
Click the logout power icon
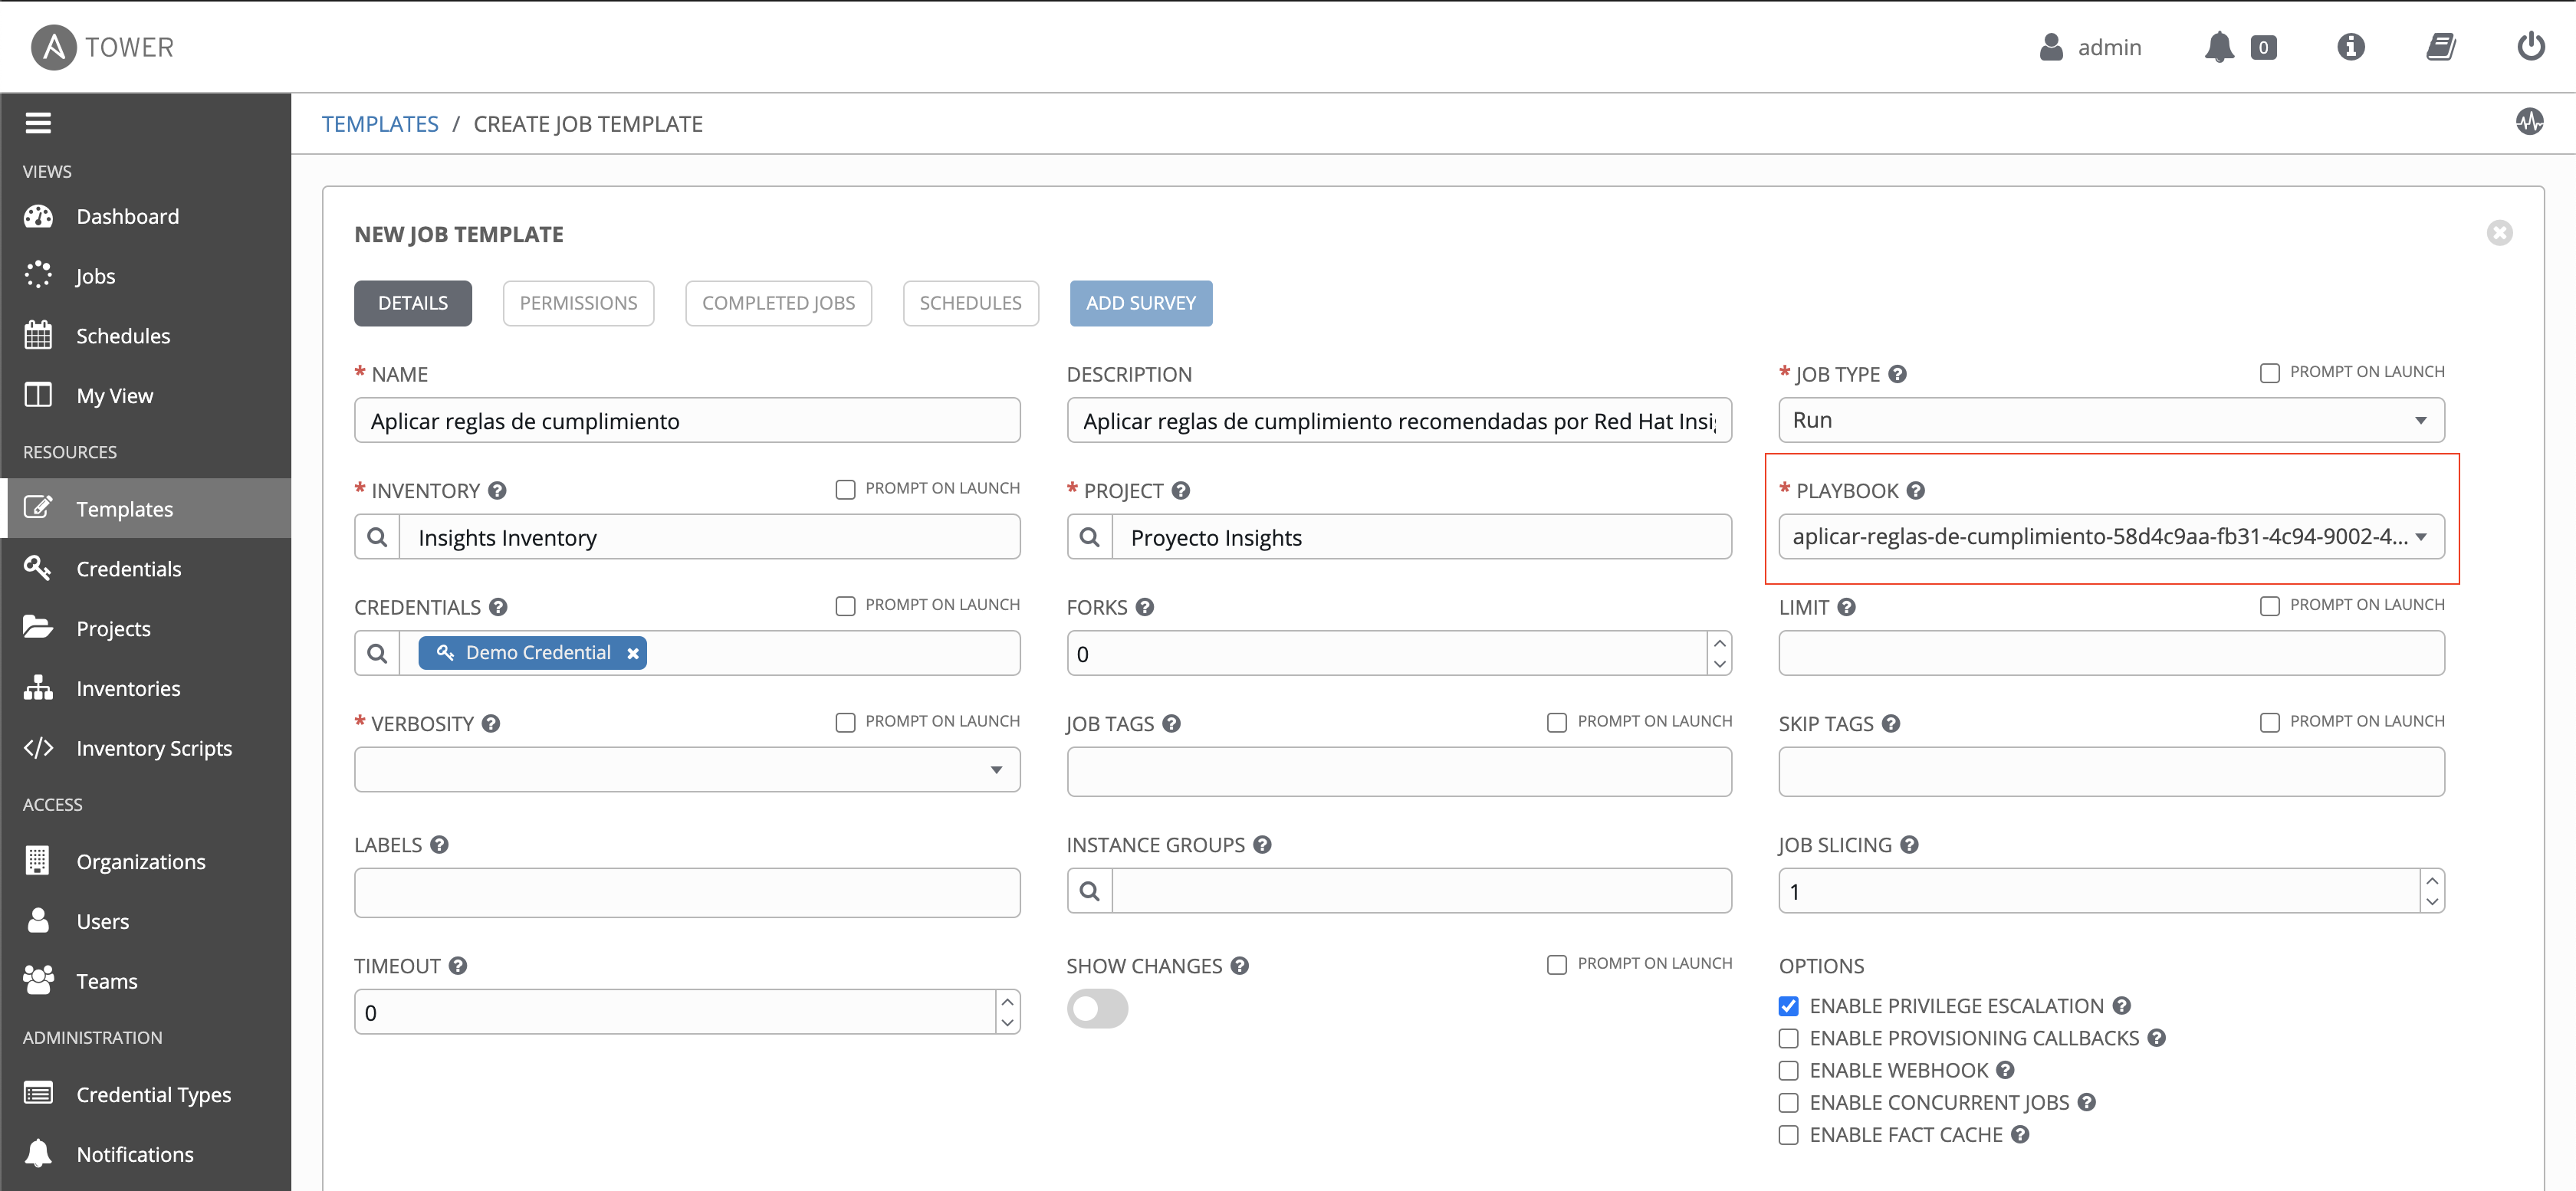click(2531, 47)
